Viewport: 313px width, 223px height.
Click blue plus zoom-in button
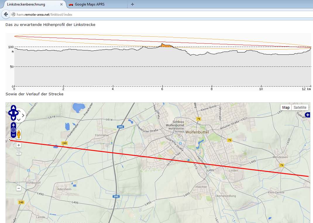(13, 125)
